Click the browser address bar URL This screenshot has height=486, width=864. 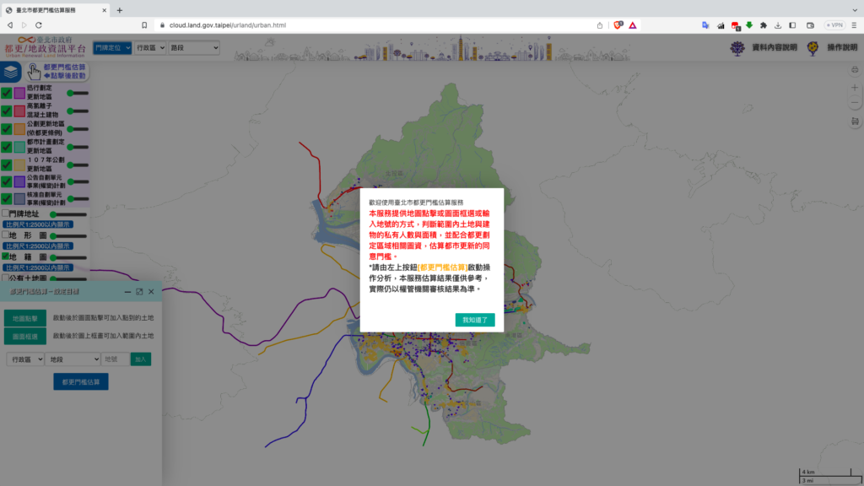228,25
